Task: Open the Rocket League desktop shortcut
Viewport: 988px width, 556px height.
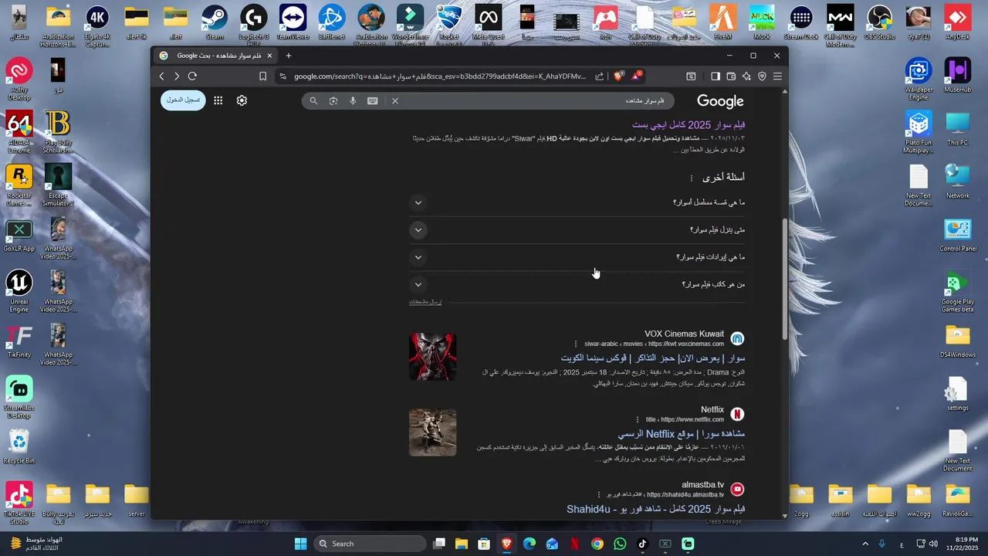Action: tap(448, 22)
